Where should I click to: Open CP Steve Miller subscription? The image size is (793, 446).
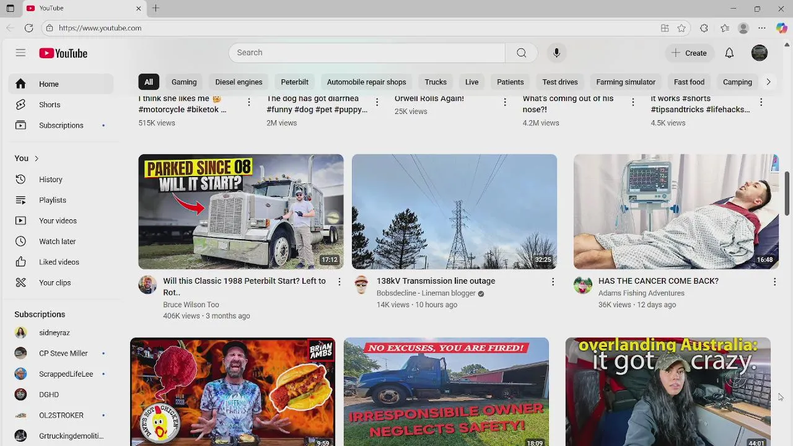click(x=61, y=353)
